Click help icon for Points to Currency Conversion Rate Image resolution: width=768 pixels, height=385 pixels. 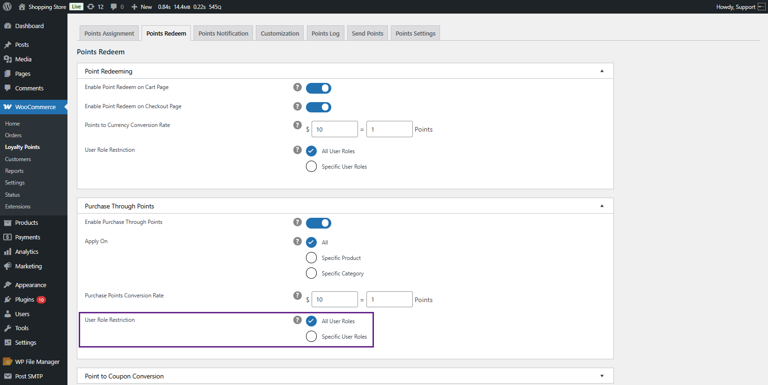pyautogui.click(x=297, y=125)
